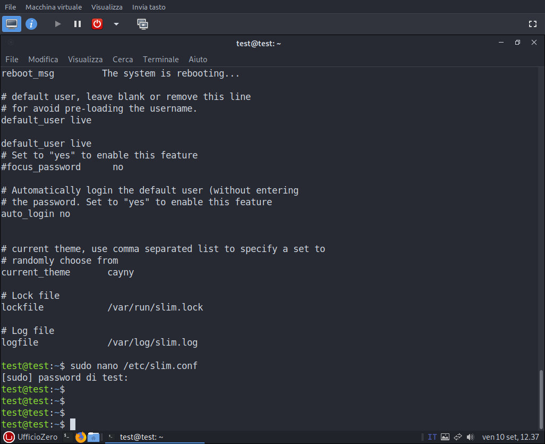Launch Firefox from the taskbar
The image size is (545, 444).
tap(81, 437)
